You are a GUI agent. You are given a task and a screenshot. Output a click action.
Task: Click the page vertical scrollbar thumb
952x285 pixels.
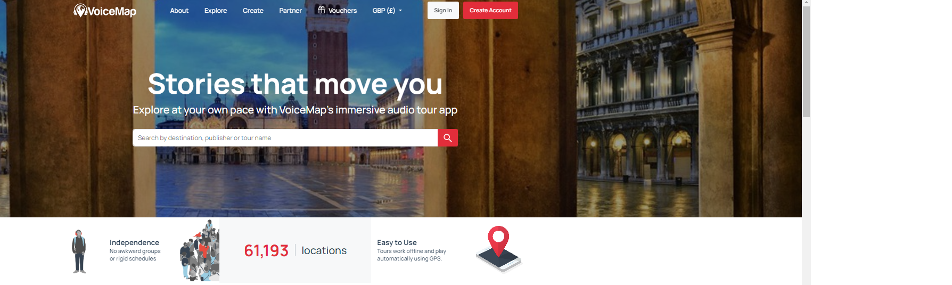(x=806, y=62)
